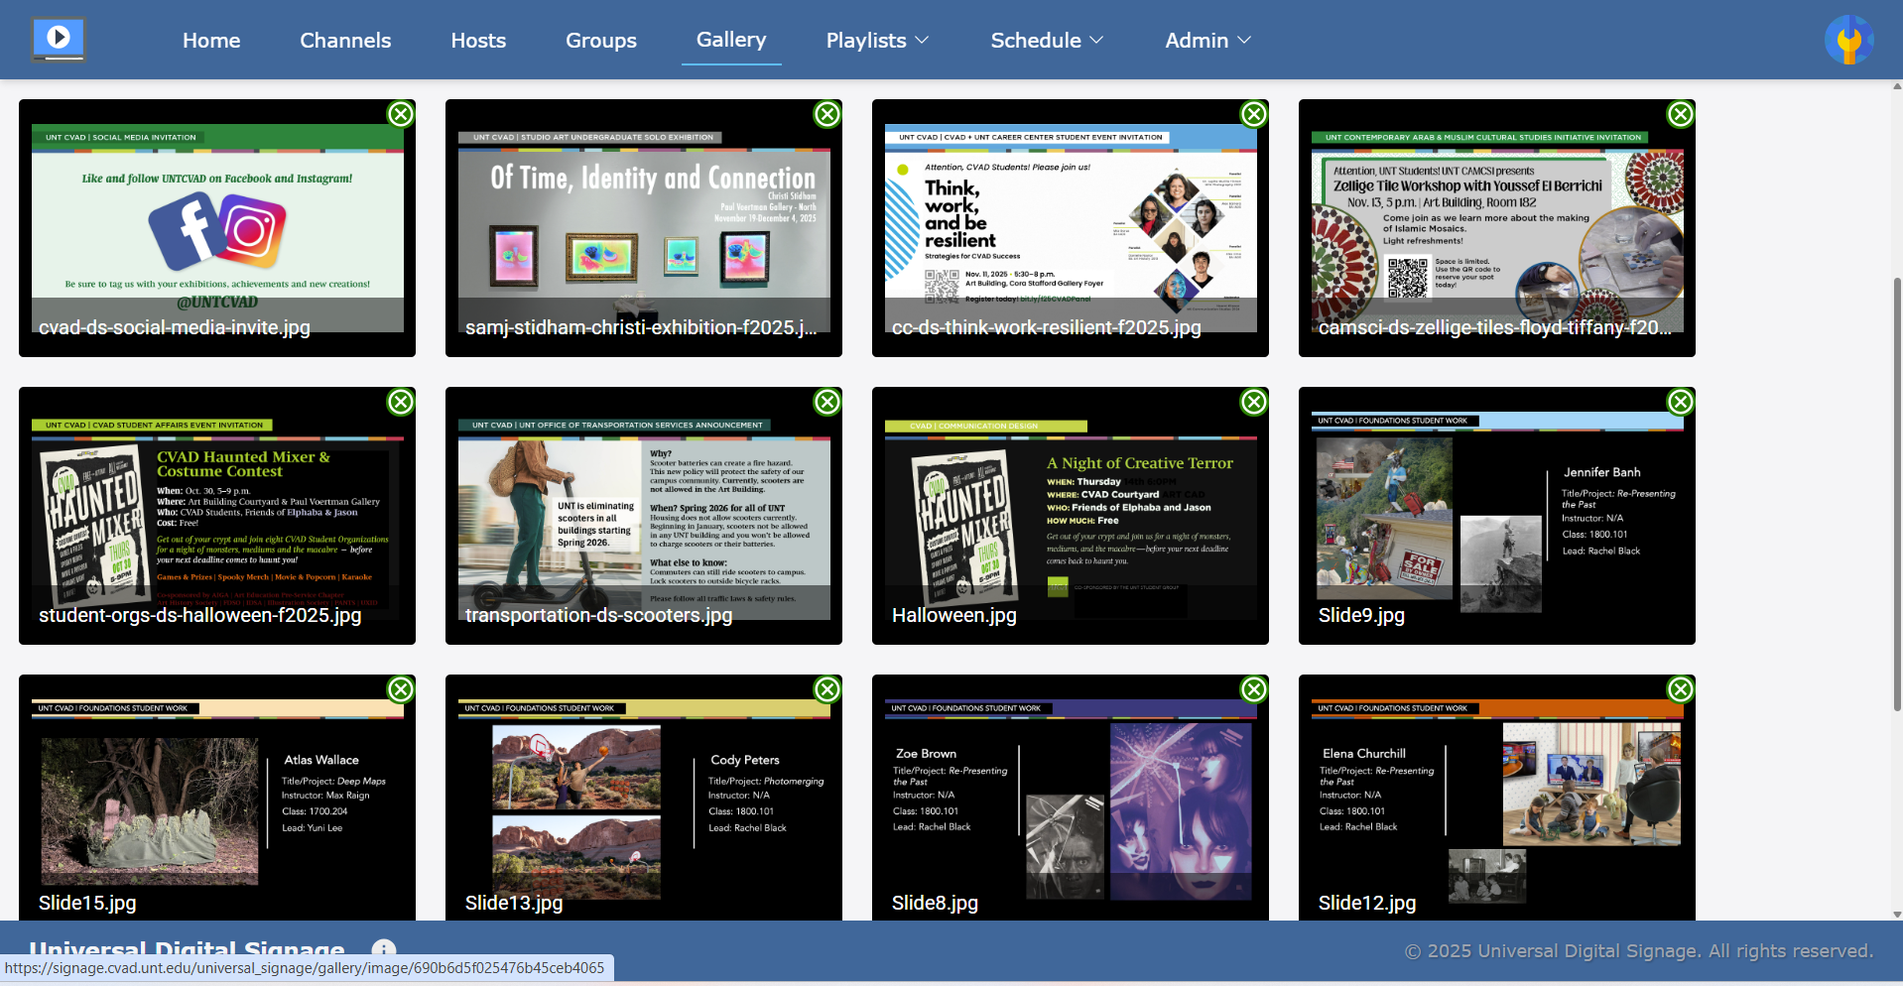This screenshot has width=1903, height=986.
Task: Expand the Playlists dropdown menu
Action: click(x=877, y=41)
